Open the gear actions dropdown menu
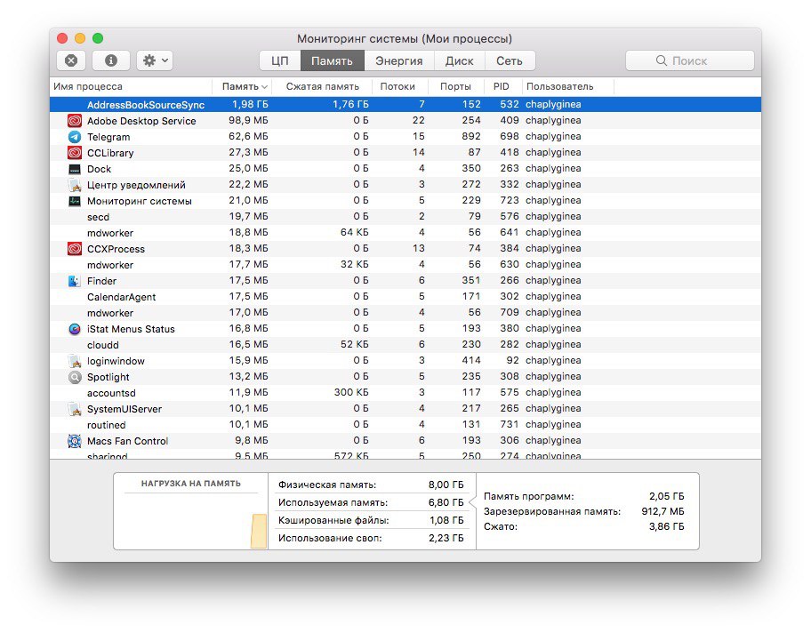The height and width of the screenshot is (633, 811). click(x=155, y=60)
